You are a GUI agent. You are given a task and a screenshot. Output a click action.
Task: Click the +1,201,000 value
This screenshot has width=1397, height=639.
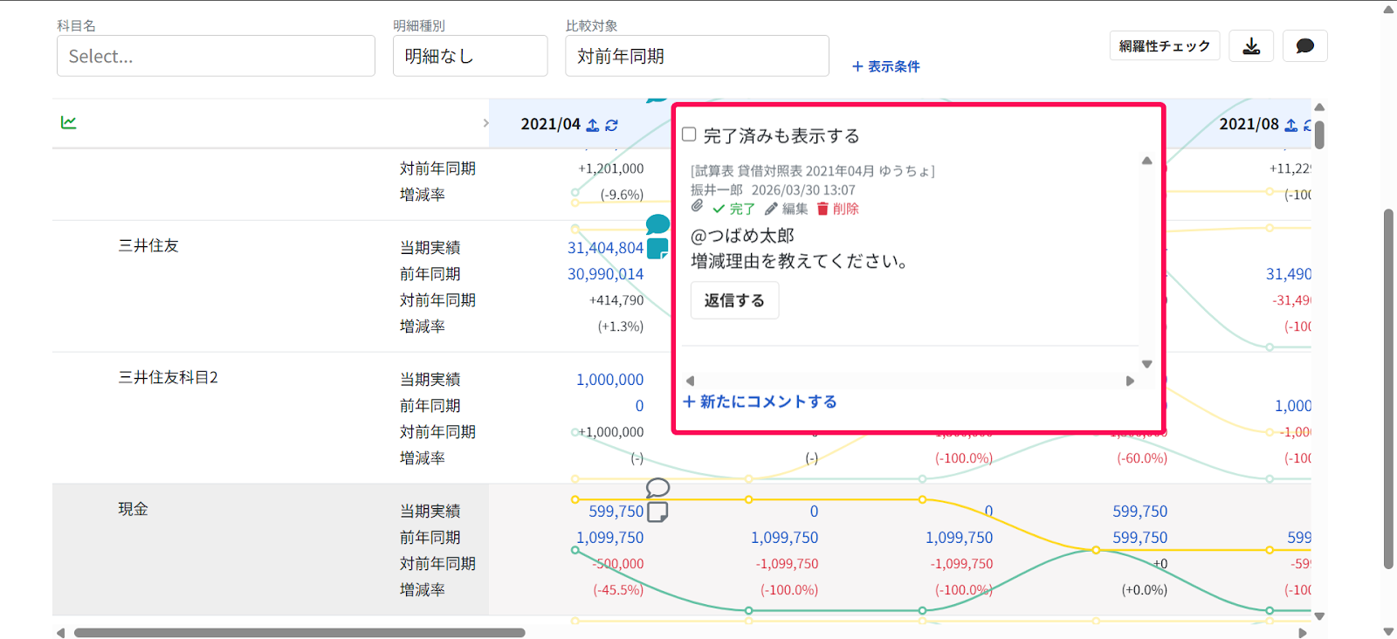[x=611, y=168]
